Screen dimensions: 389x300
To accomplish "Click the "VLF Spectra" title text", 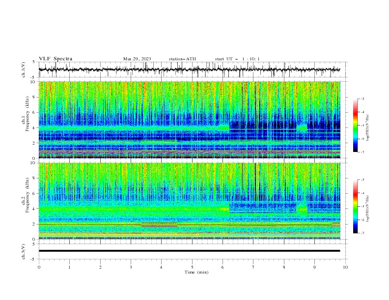I will point(56,59).
